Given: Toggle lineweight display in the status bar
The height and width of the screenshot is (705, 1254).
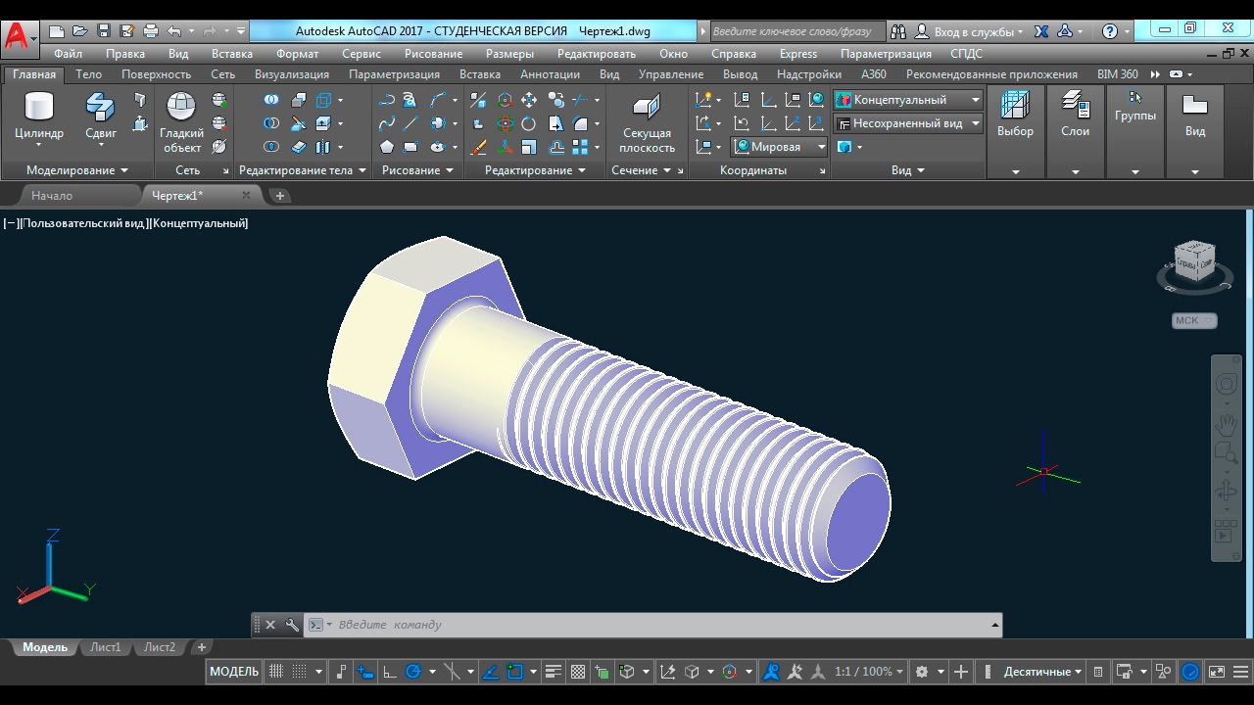Looking at the screenshot, I should [x=554, y=672].
